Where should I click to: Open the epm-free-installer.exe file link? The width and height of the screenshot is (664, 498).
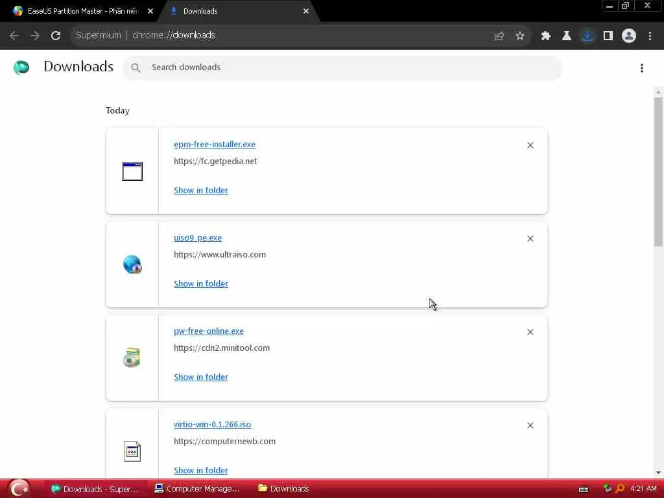215,144
